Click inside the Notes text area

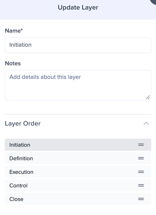[x=78, y=85]
